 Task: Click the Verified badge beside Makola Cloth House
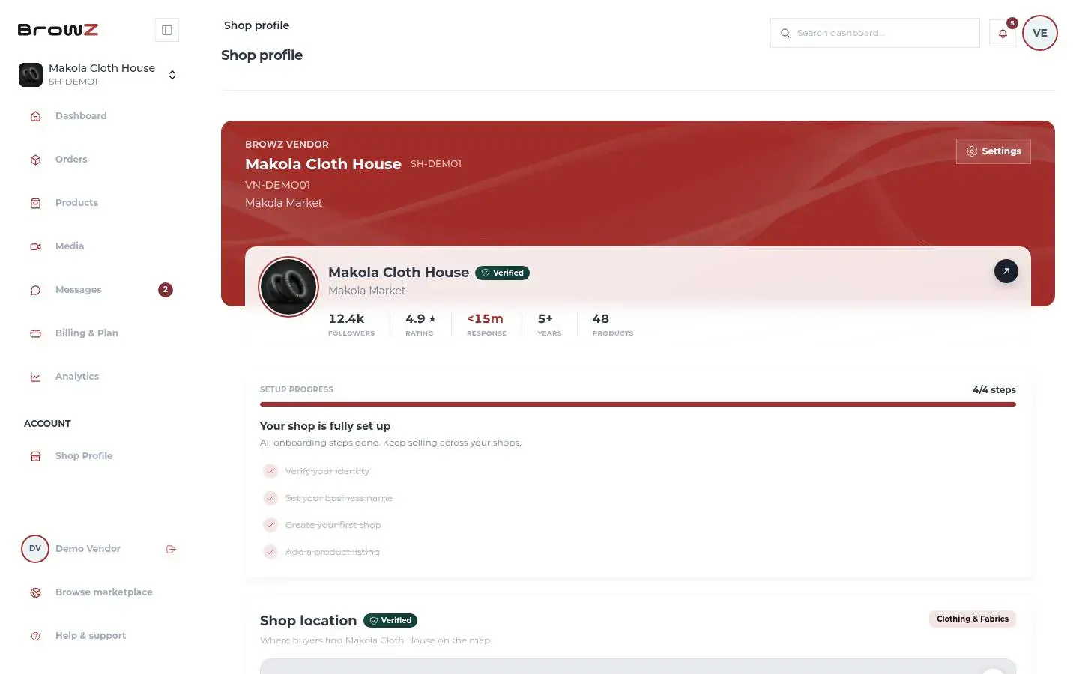[503, 273]
